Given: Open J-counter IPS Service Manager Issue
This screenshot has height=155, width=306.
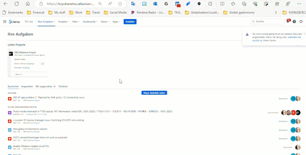Looking at the screenshot, I should [48, 120].
